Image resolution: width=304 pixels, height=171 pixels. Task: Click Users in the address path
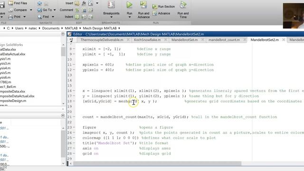(x=19, y=28)
